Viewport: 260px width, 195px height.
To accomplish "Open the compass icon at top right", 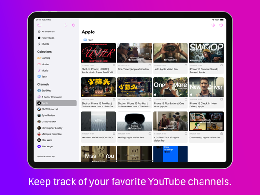I will click(213, 25).
